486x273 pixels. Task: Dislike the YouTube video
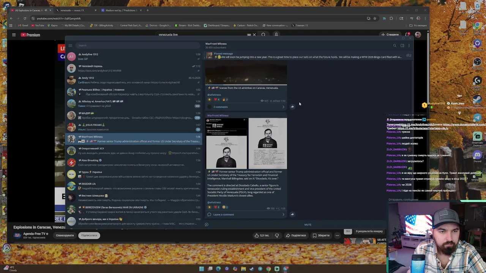point(277,235)
